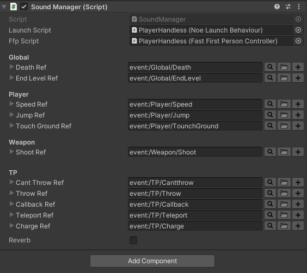The width and height of the screenshot is (307, 273).
Task: Search events for the Death Ref field
Action: [270, 67]
